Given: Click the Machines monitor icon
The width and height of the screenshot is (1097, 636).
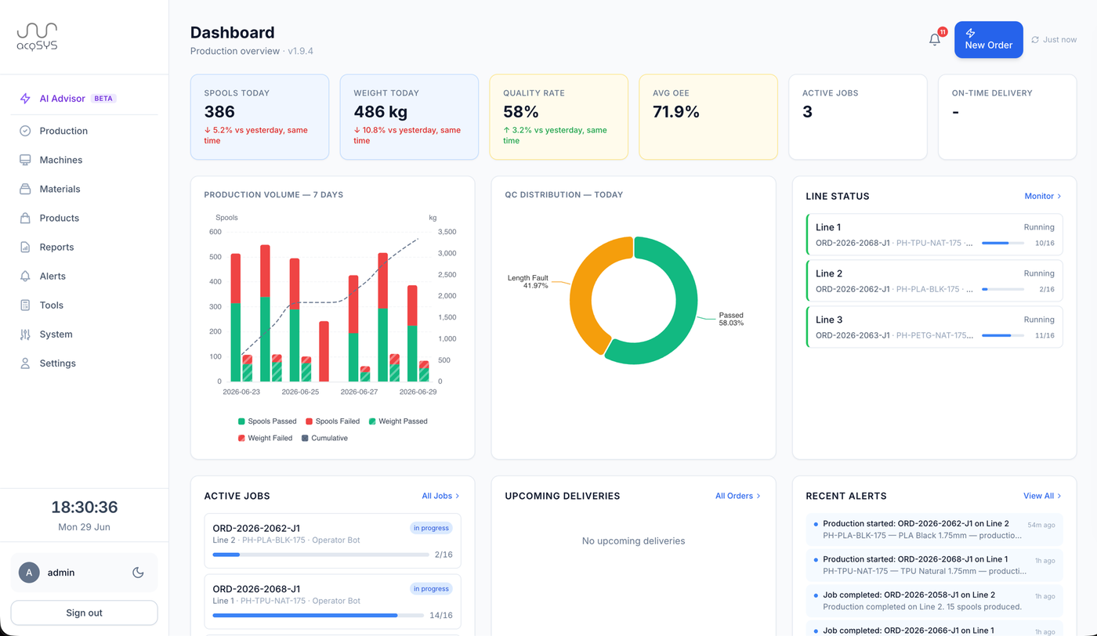Looking at the screenshot, I should coord(25,160).
